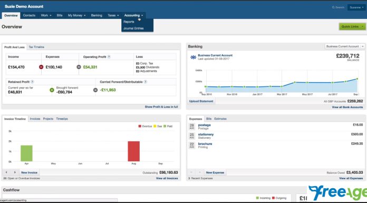
Task: Click the grey equals icon before -£11,953
Action: click(x=95, y=90)
